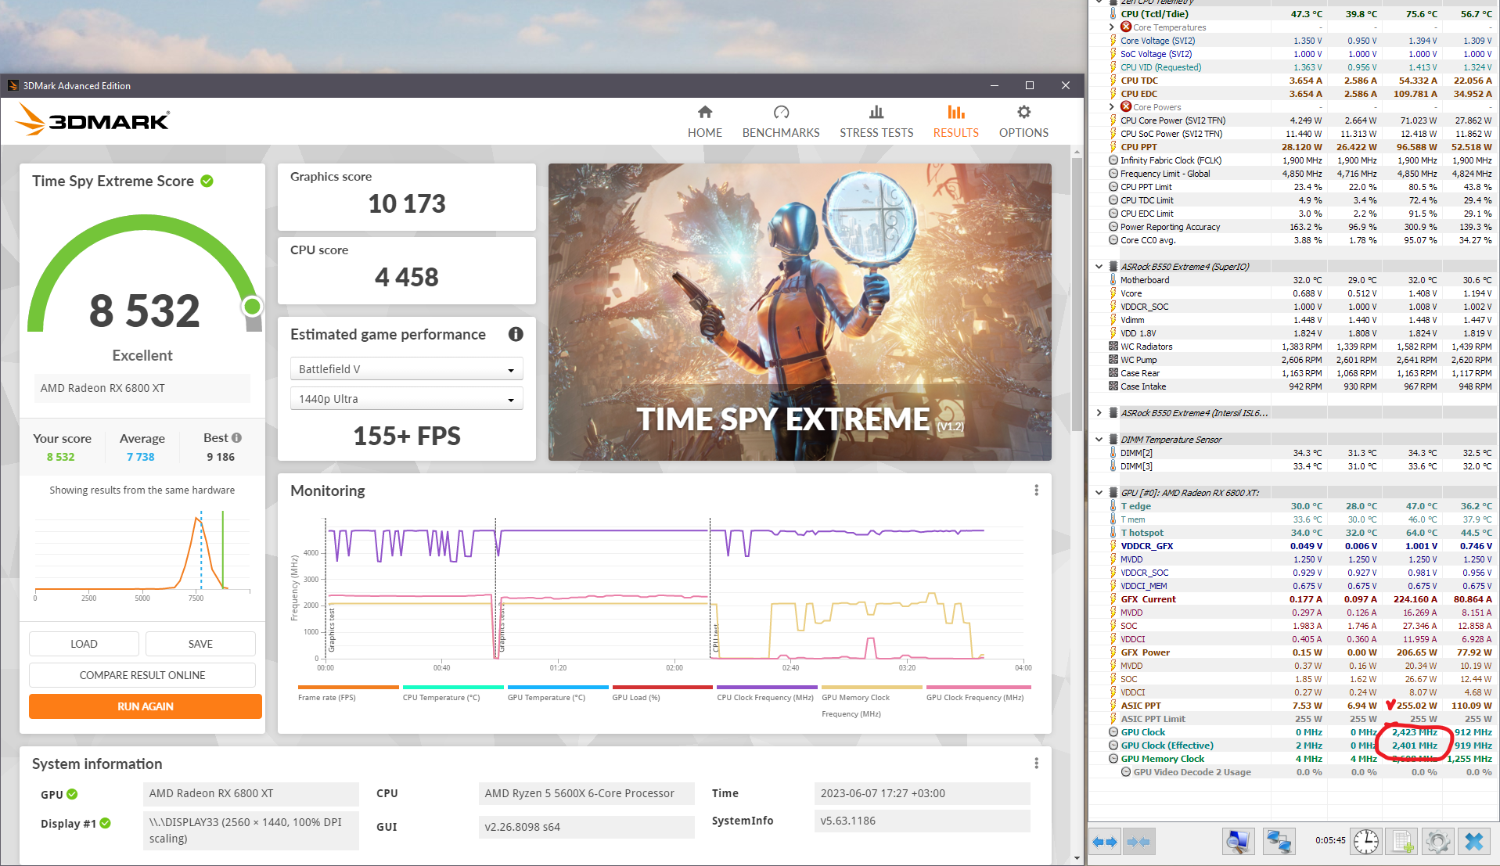The height and width of the screenshot is (866, 1500).
Task: Open the System information three-dot menu
Action: (1036, 764)
